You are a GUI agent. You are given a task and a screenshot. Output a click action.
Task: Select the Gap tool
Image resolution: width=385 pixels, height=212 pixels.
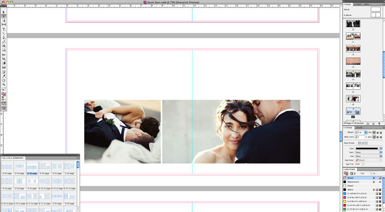pos(4,24)
